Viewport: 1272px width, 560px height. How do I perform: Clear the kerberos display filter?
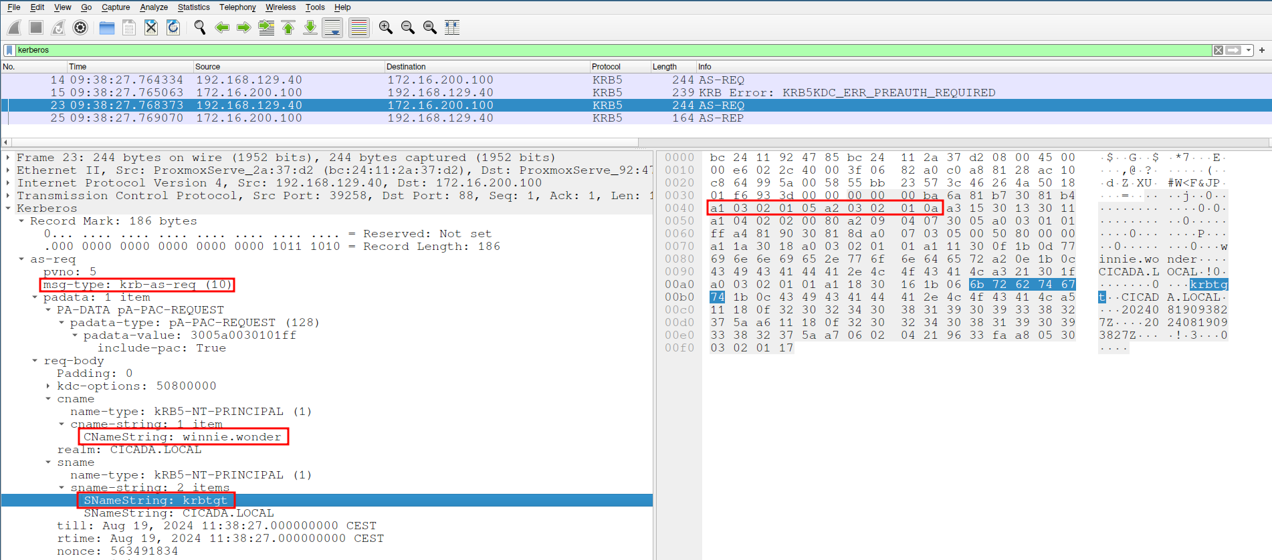(1218, 50)
